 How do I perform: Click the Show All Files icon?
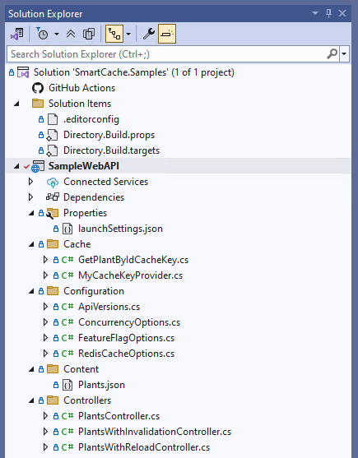tap(89, 35)
